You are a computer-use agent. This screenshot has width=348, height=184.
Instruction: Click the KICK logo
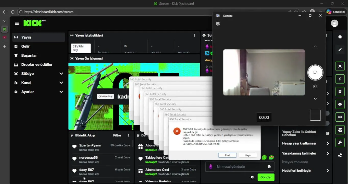(34, 23)
